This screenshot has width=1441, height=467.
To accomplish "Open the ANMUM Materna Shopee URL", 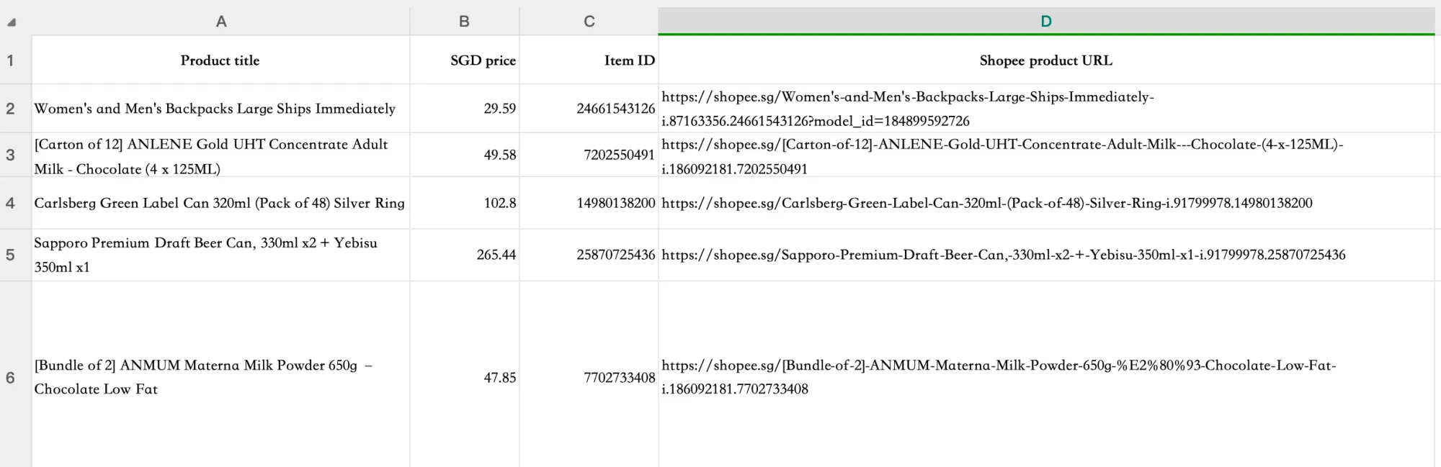I will [x=999, y=377].
